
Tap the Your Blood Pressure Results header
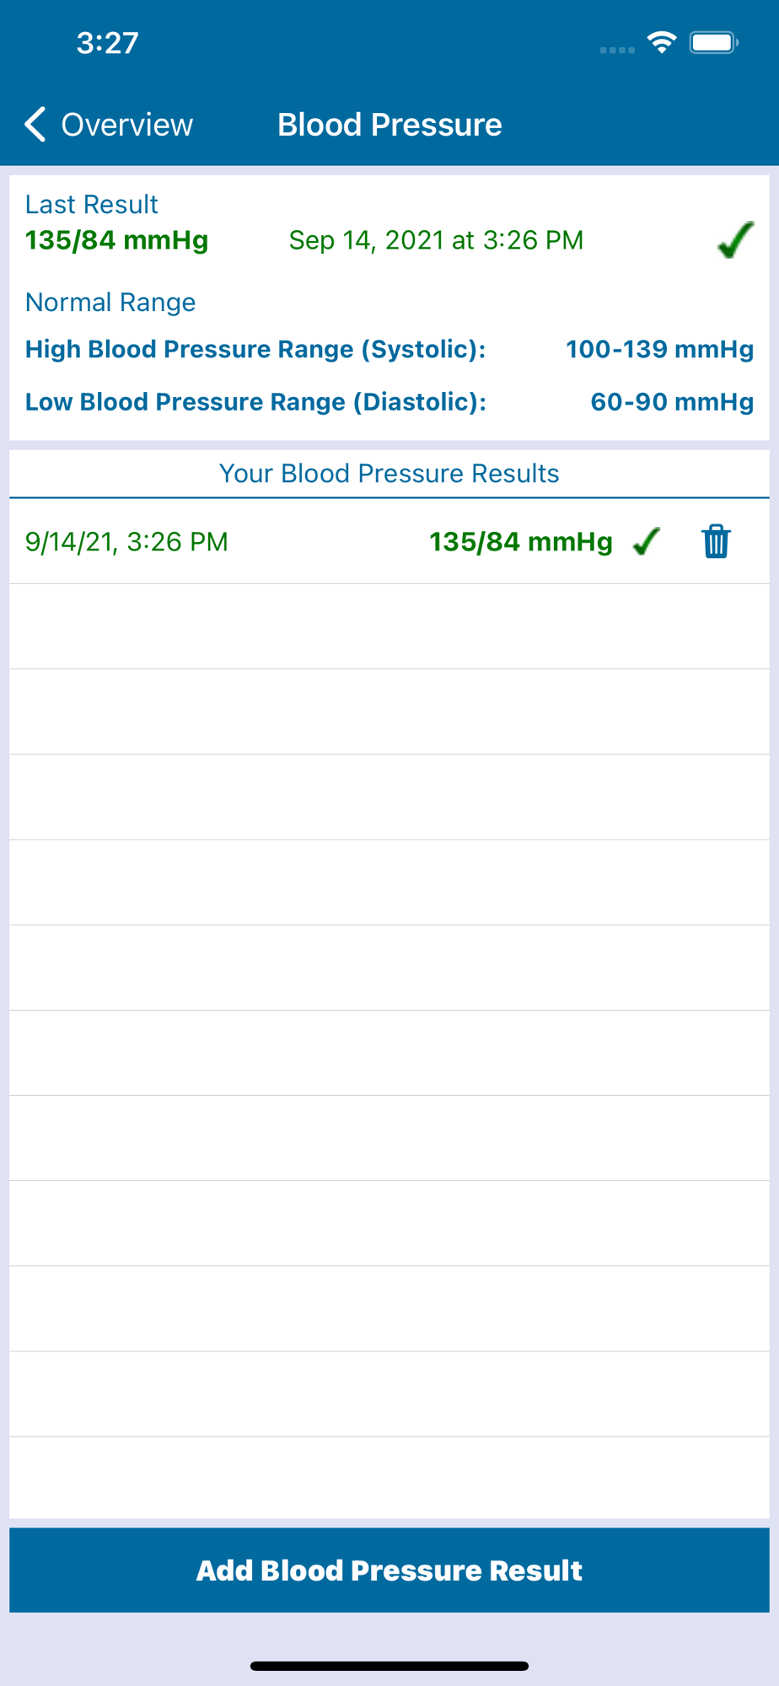(389, 473)
